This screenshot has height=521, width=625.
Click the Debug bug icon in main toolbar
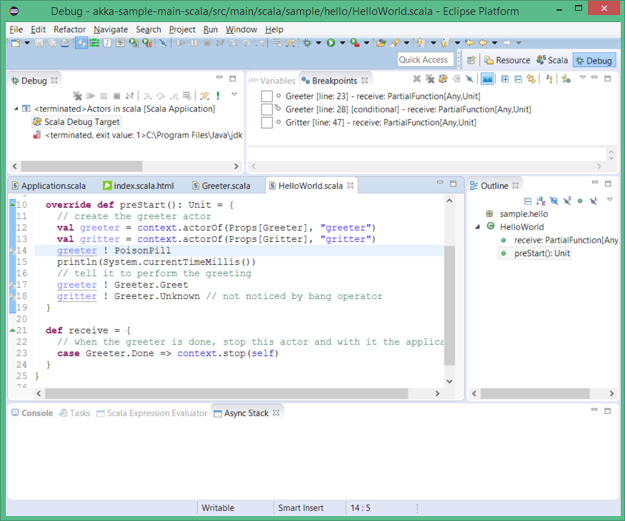click(x=307, y=44)
